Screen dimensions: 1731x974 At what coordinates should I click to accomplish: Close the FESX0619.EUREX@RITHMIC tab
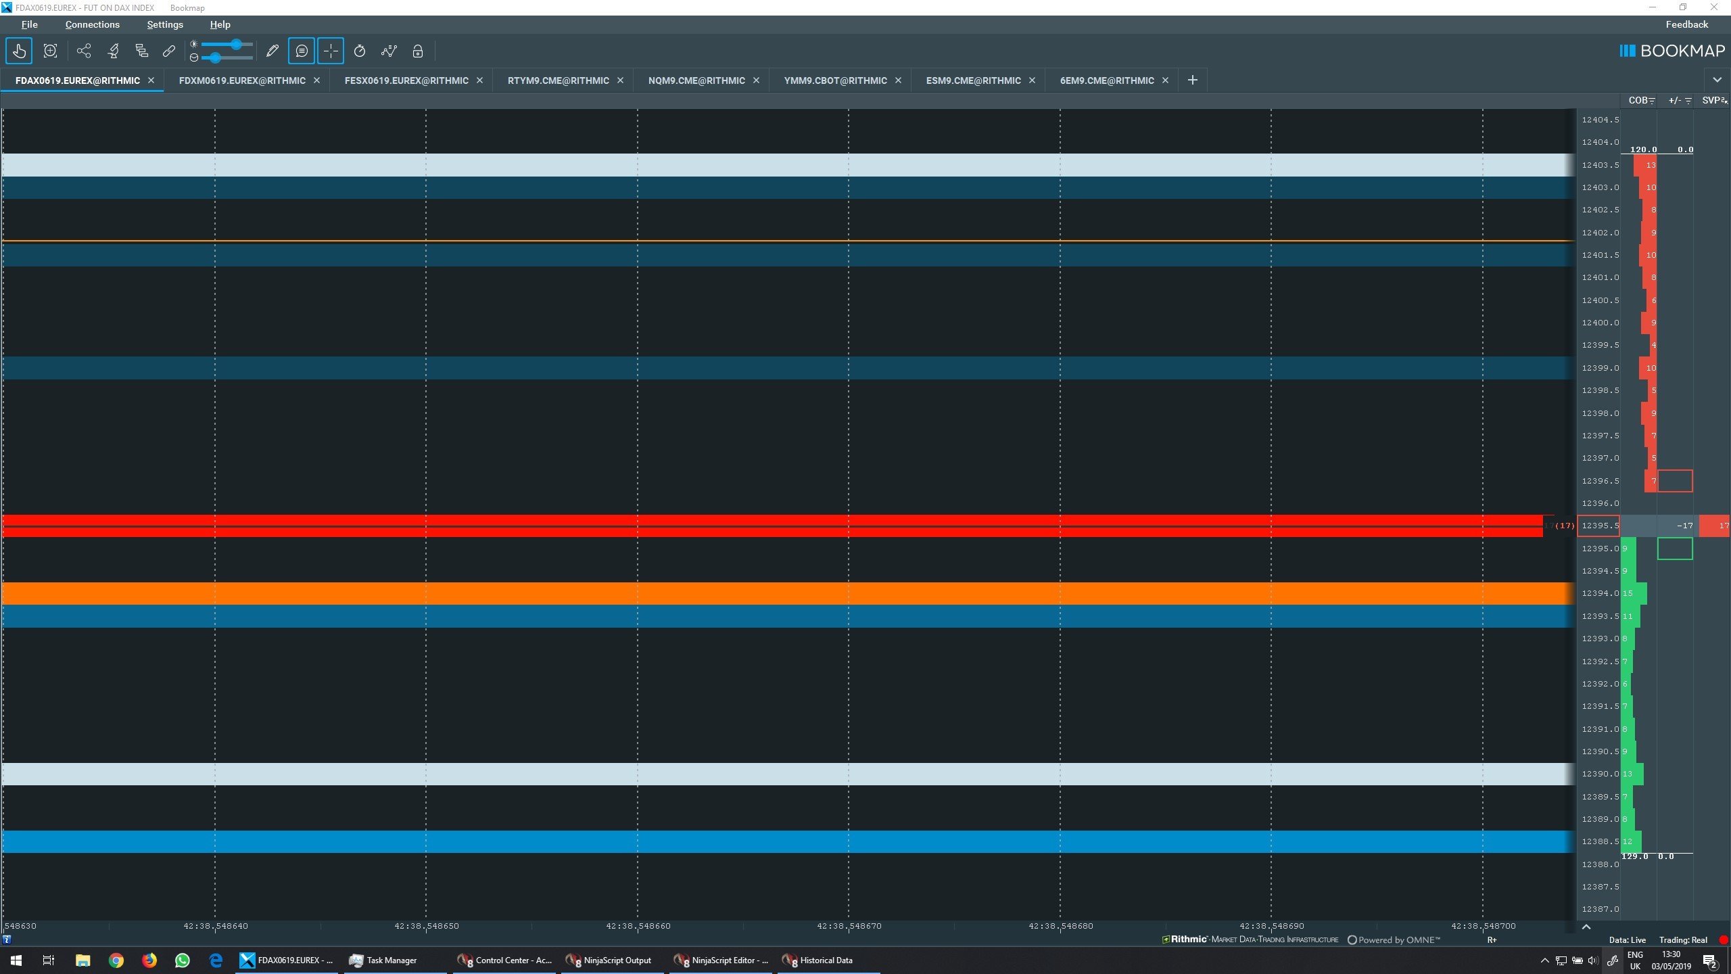480,80
